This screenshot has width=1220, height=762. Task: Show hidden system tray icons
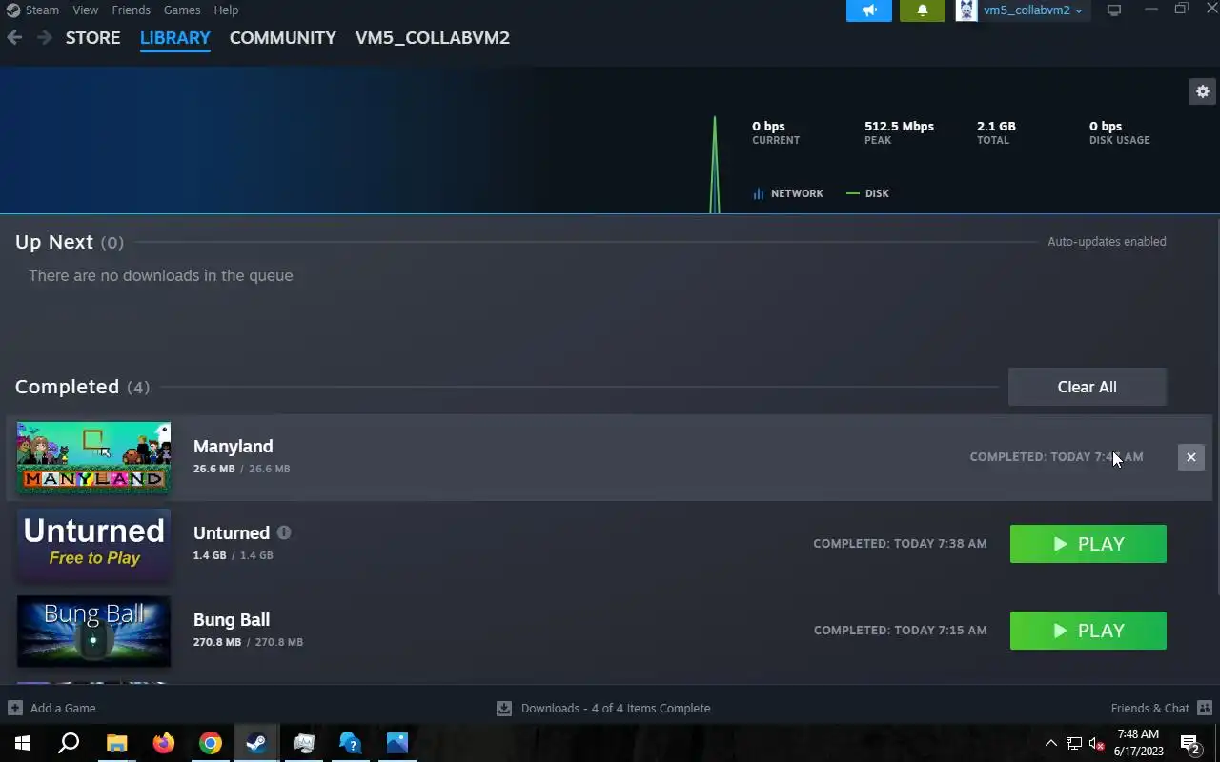click(1050, 743)
